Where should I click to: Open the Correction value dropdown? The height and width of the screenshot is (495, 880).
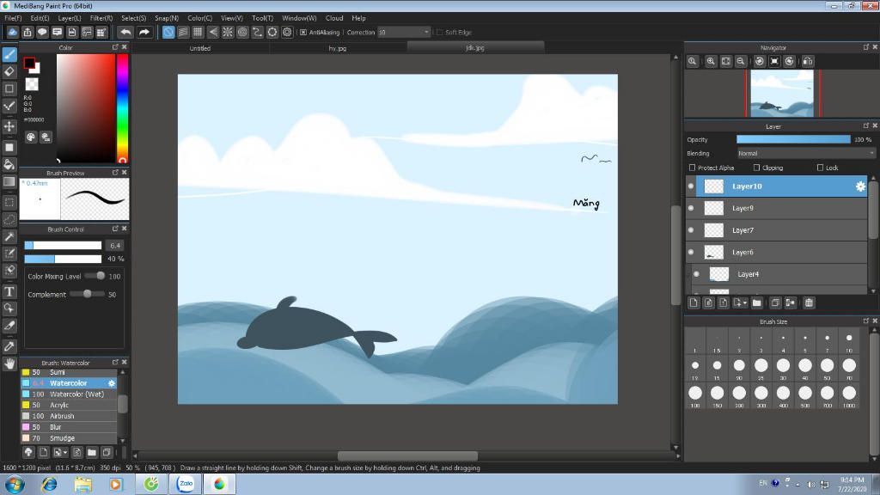(x=426, y=33)
